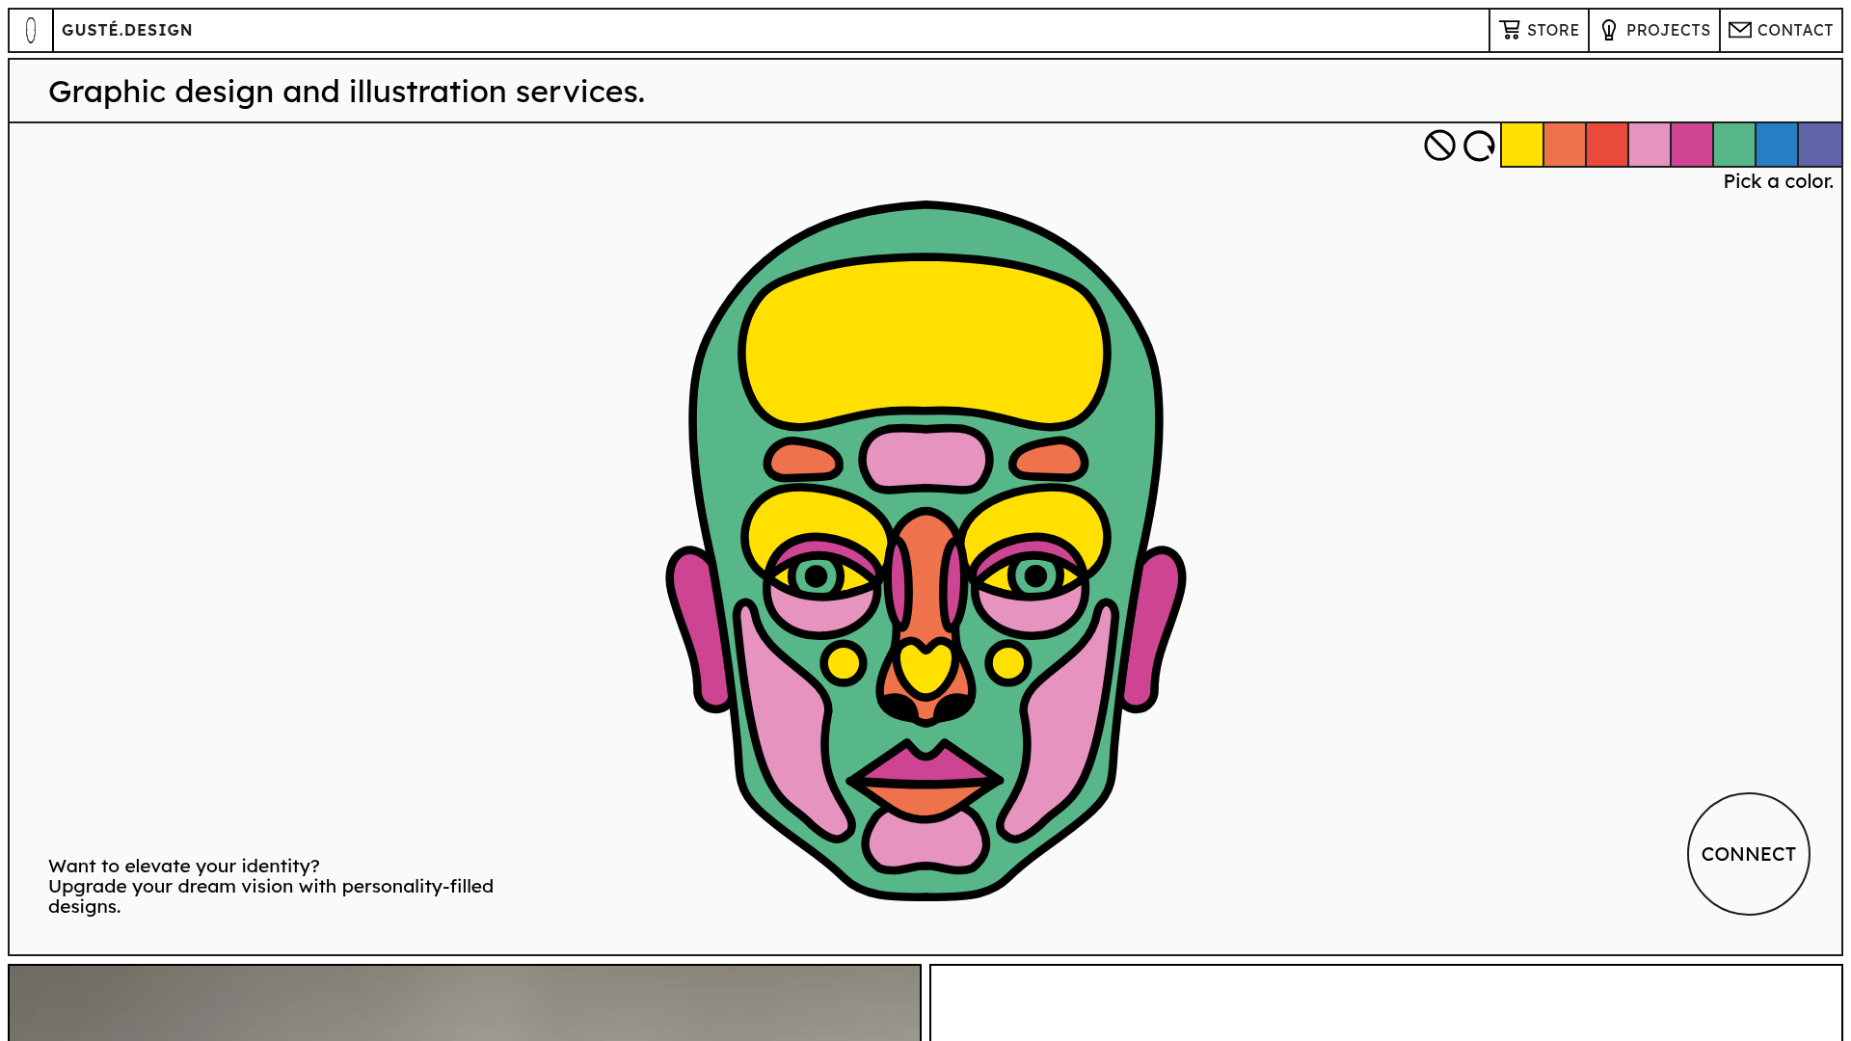Click the envelope icon beside CONTACT

[x=1740, y=30]
